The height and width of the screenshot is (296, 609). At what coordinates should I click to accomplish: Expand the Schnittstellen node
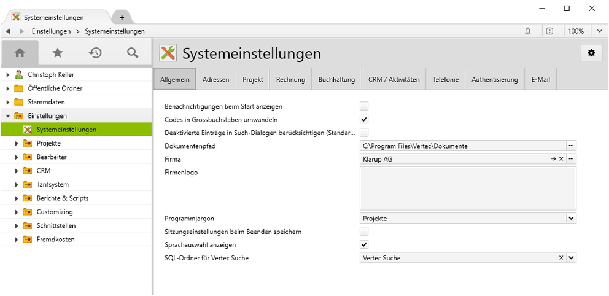point(17,226)
